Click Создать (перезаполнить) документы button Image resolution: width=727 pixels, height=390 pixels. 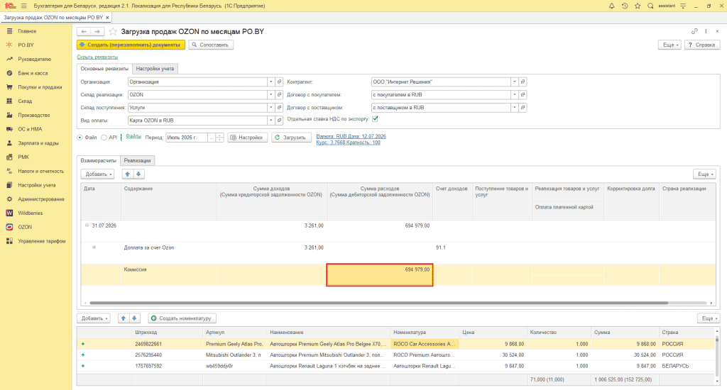tap(131, 45)
